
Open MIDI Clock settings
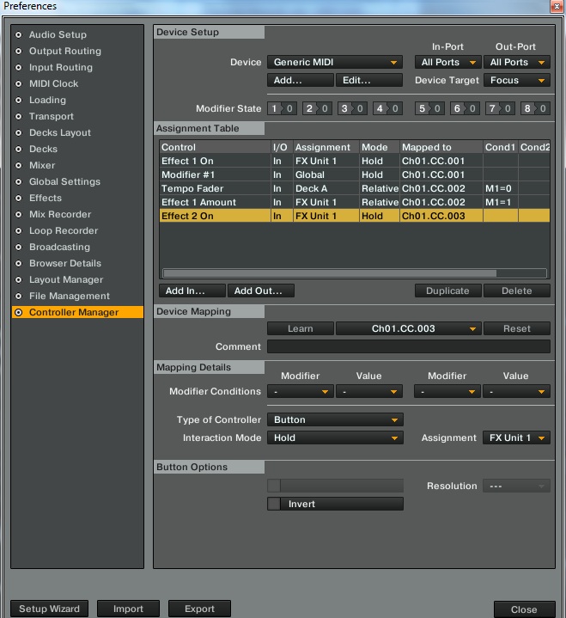pyautogui.click(x=53, y=84)
